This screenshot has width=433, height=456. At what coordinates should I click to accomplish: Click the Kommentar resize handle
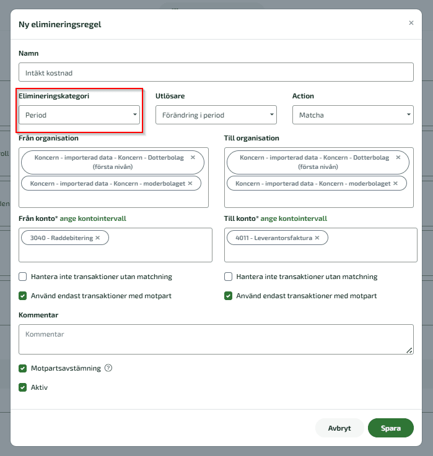(409, 351)
